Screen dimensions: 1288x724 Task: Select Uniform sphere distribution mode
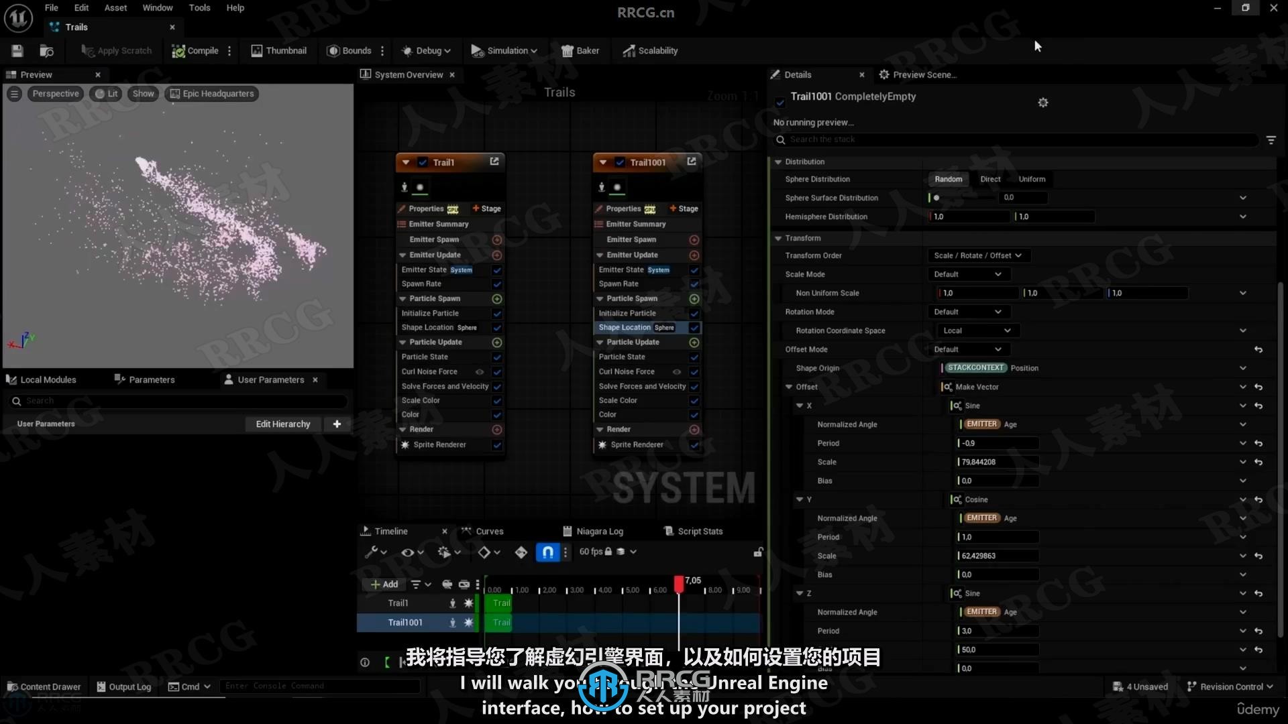[1032, 179]
